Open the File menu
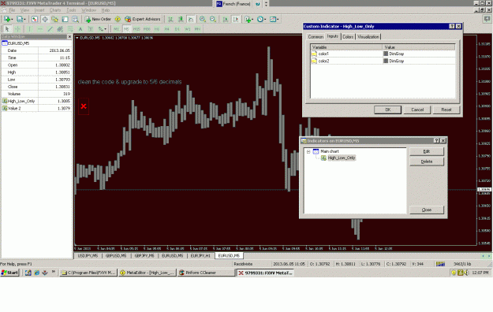 click(x=12, y=10)
